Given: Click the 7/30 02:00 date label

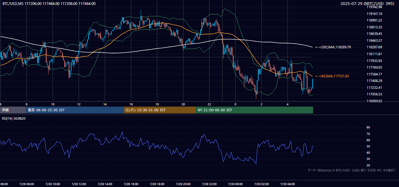Looking at the screenshot, I should [261, 184].
